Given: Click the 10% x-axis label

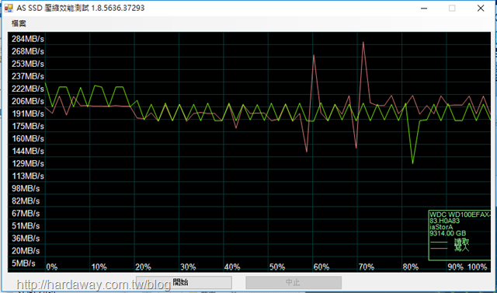Looking at the screenshot, I should [99, 267].
